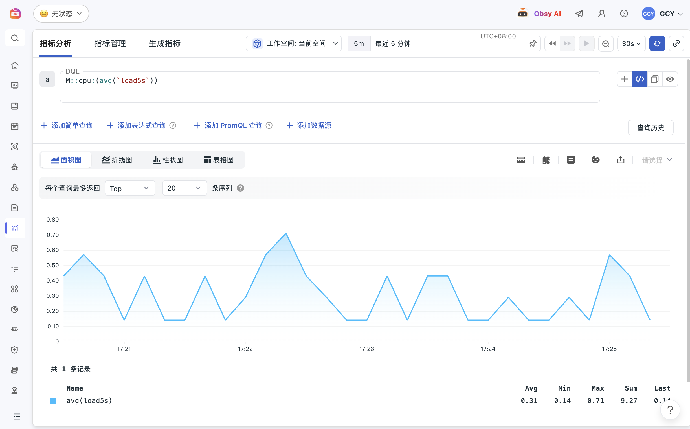The width and height of the screenshot is (690, 429).
Task: Open the shield security sidebar icon
Action: (15, 350)
